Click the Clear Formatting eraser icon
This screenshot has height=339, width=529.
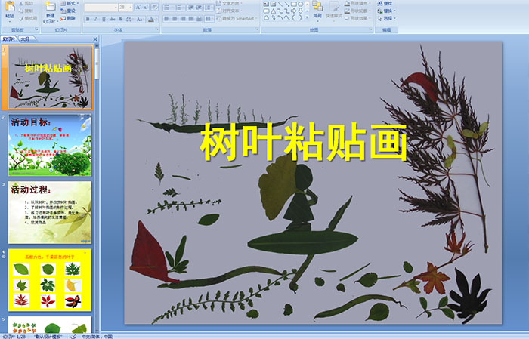155,7
